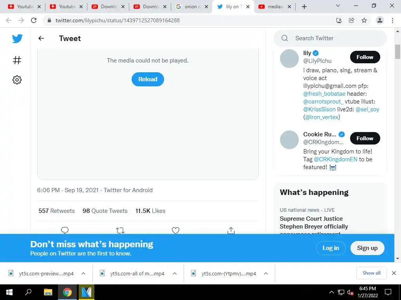Follow lily @LilyPichu

(365, 57)
